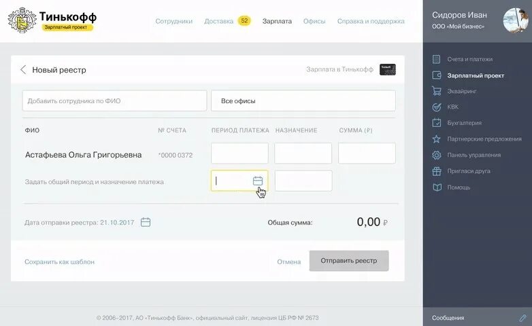The image size is (532, 326).
Task: Click the black Tinkoff card image
Action: point(388,69)
